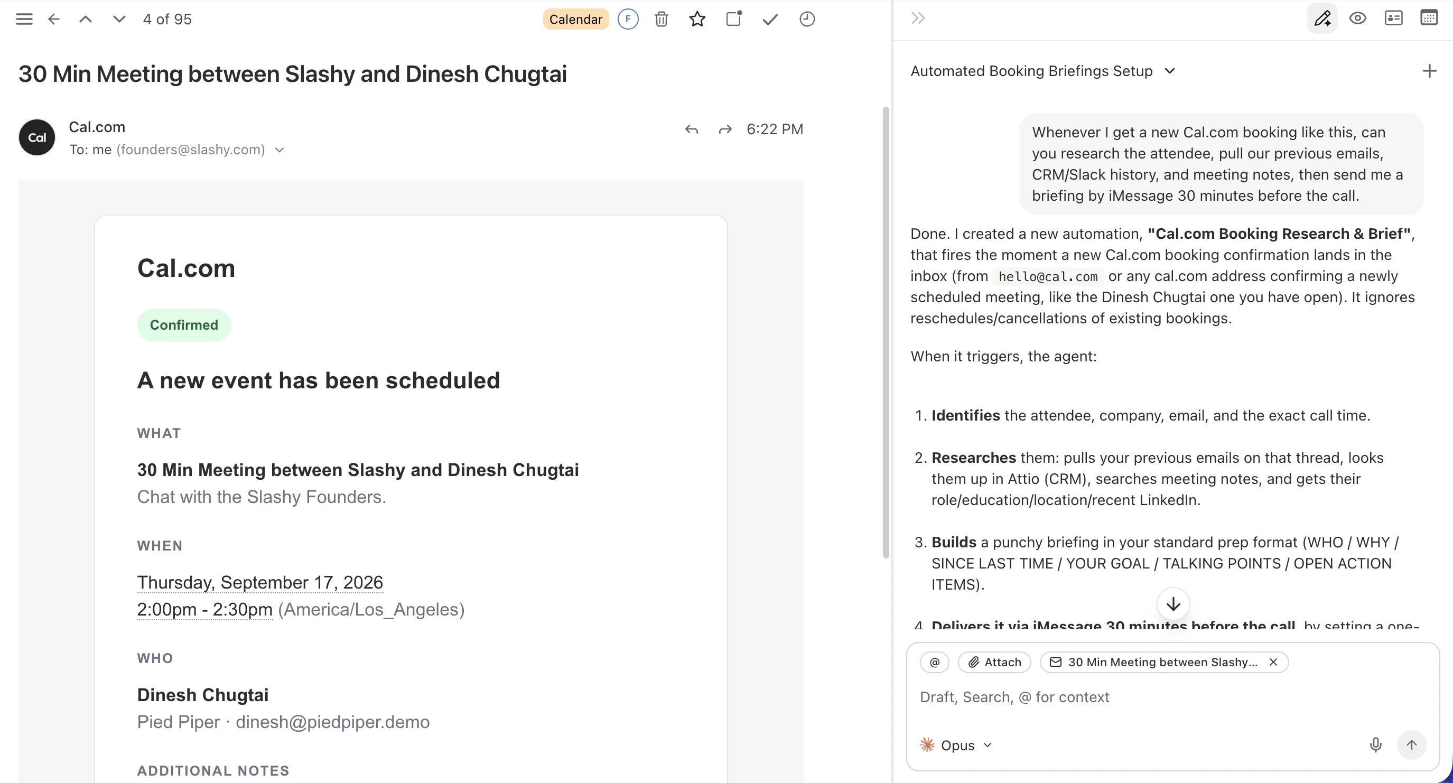Viewport: 1453px width, 783px height.
Task: Go back to the inbox list
Action: click(x=54, y=19)
